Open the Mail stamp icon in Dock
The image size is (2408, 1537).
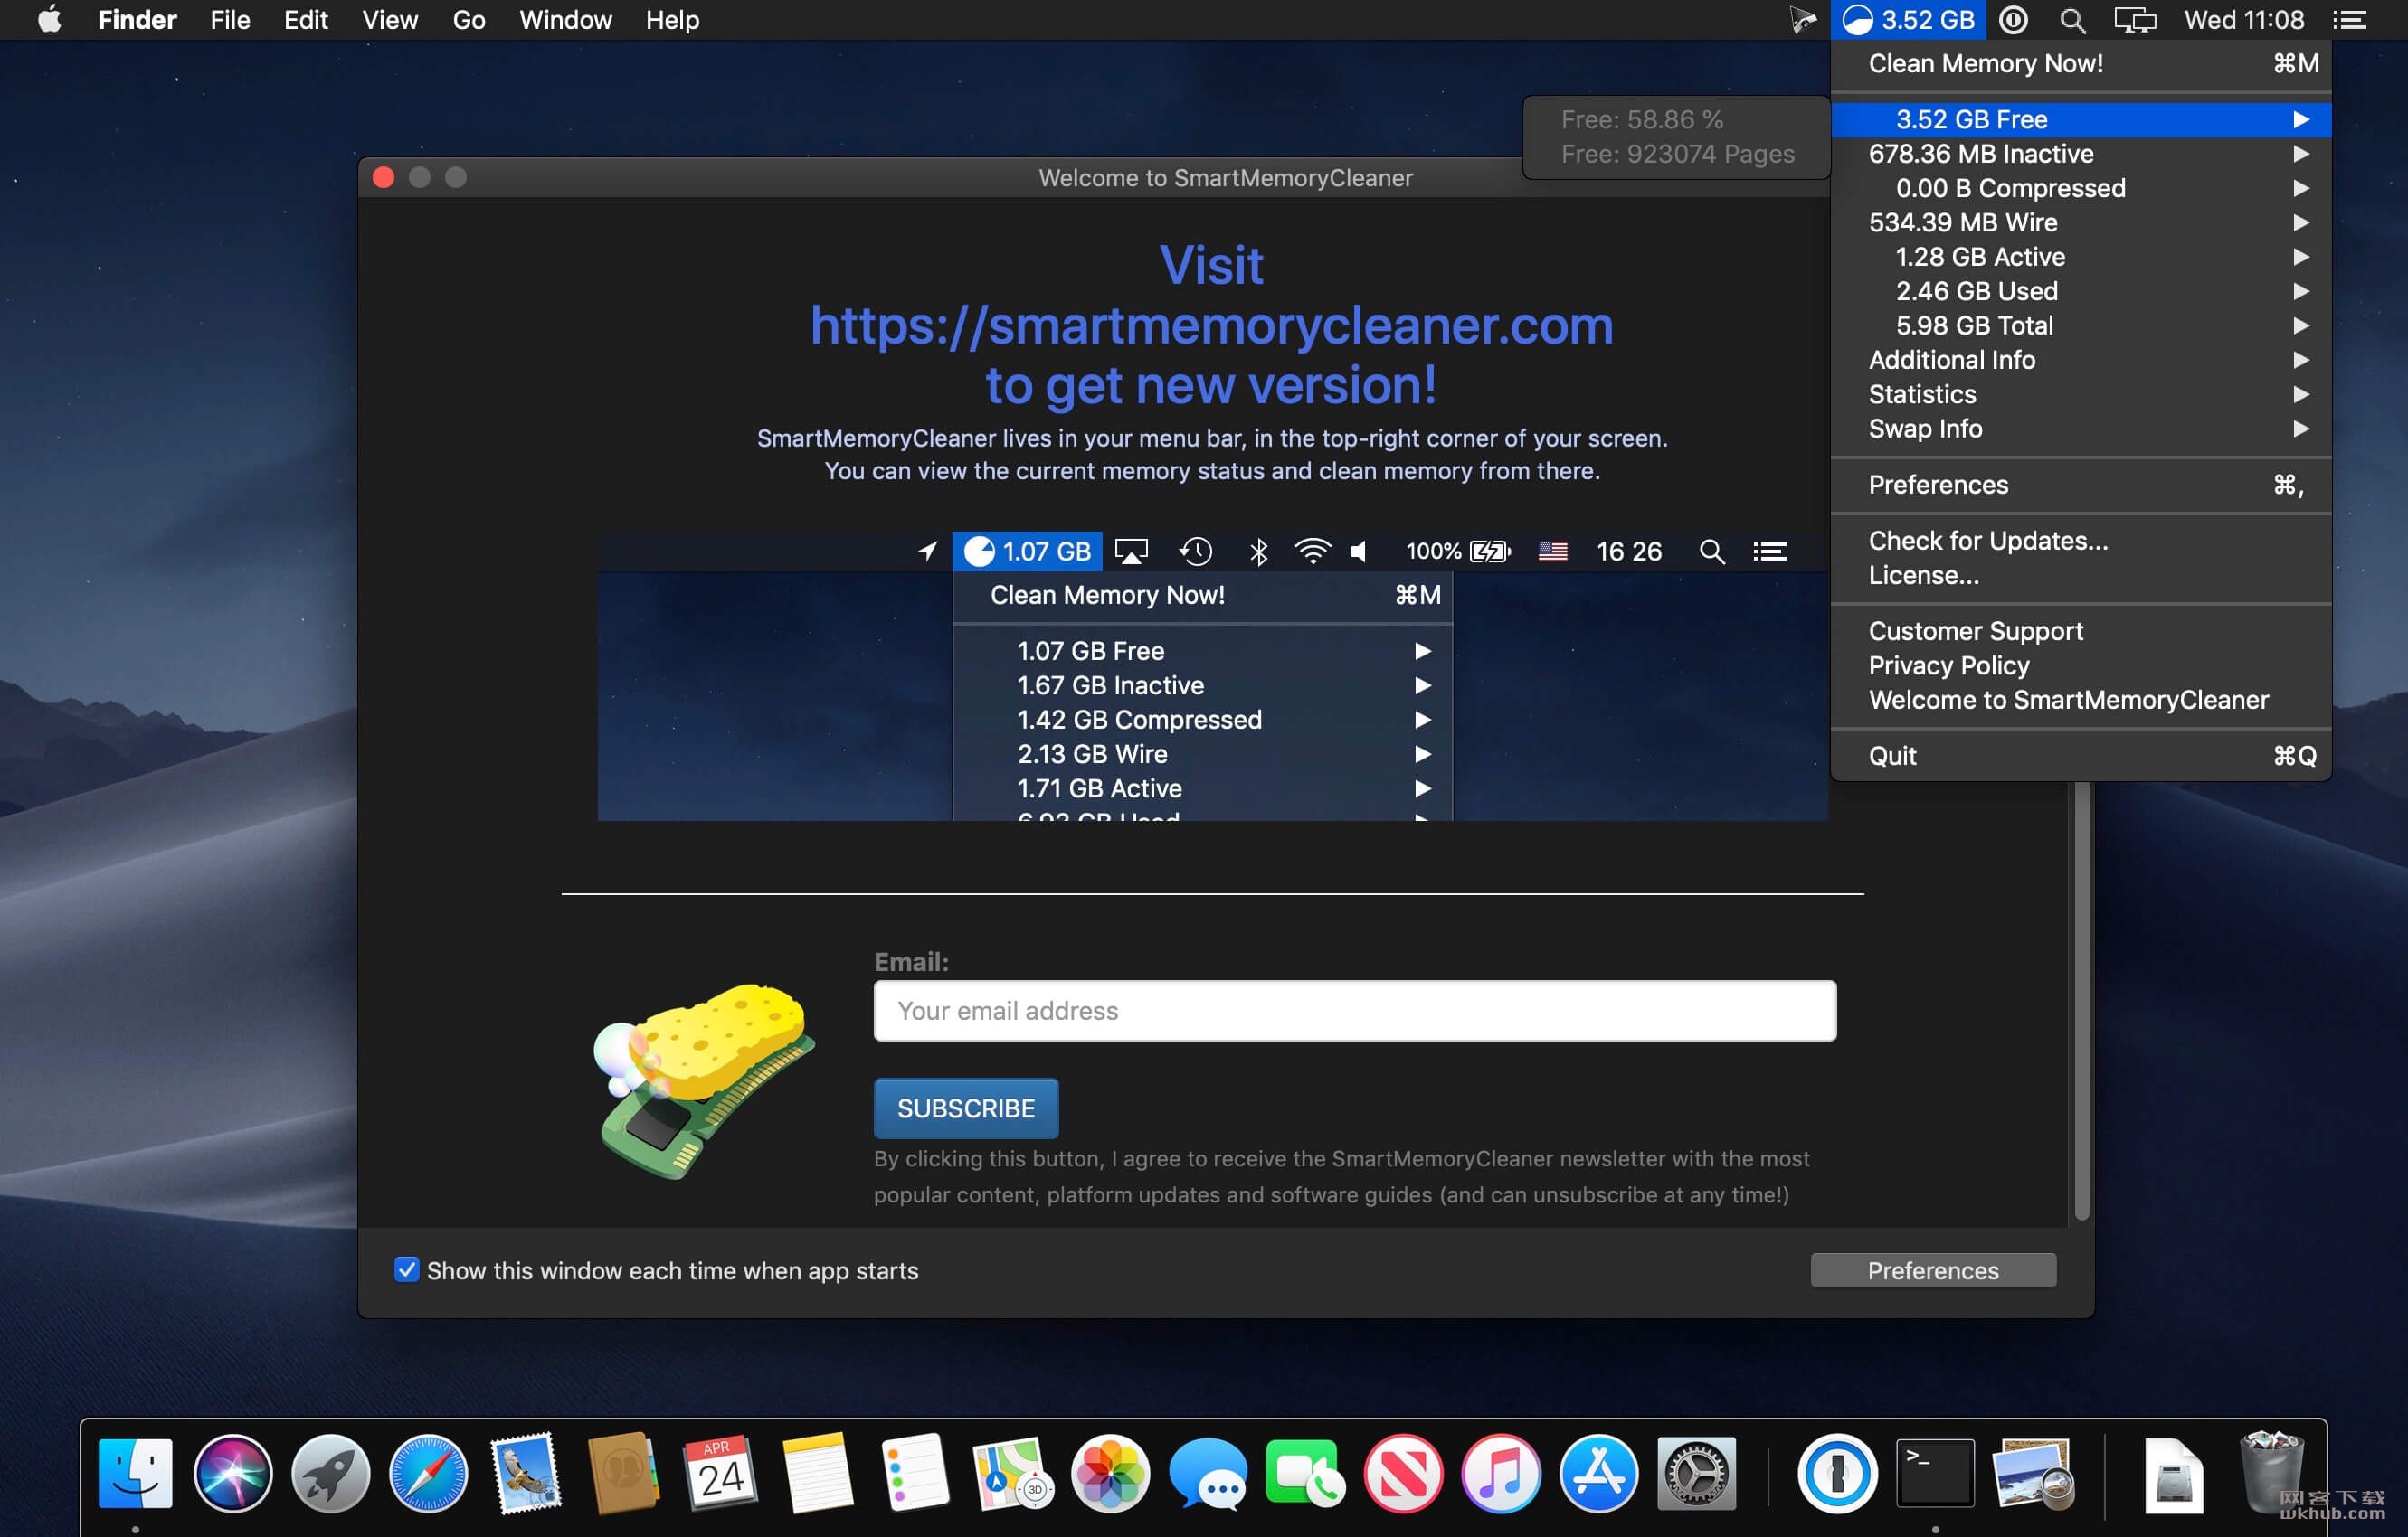pos(526,1473)
